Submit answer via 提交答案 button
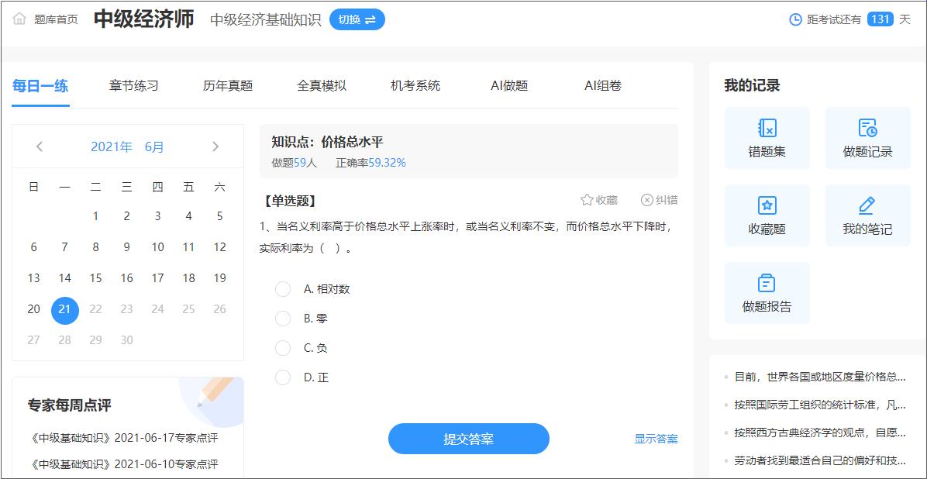Screen dimensions: 927x479 470,439
